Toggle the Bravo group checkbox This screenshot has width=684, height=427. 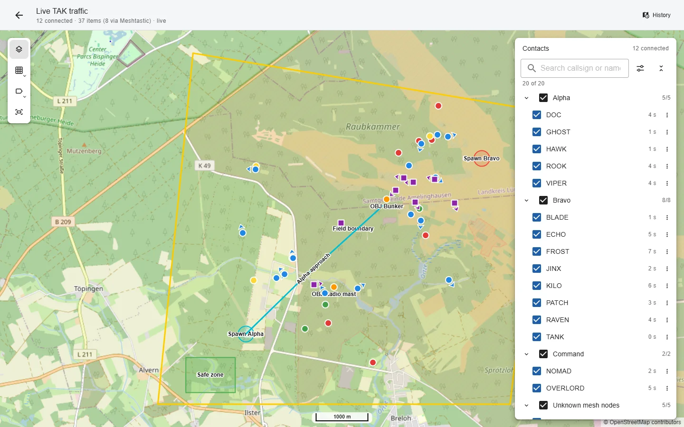coord(543,200)
